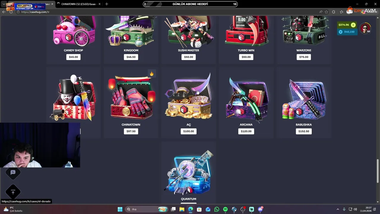Viewport: 380px width, 214px height.
Task: Open the chat bubble icon
Action: point(13,172)
